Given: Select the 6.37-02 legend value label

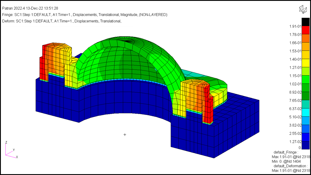Looking at the screenshot, I should [x=295, y=109].
